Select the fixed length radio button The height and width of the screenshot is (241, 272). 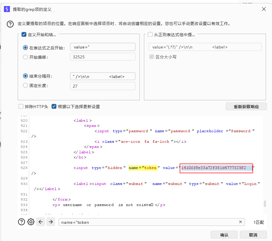point(26,85)
